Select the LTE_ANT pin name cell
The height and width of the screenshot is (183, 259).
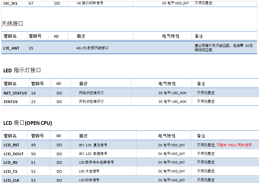[11, 48]
